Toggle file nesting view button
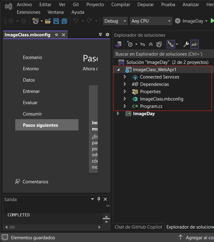 pos(171,44)
